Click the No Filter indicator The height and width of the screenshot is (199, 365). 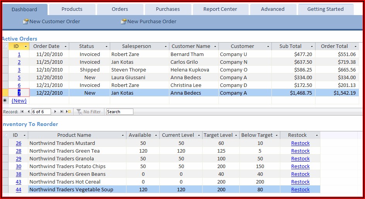coord(89,112)
